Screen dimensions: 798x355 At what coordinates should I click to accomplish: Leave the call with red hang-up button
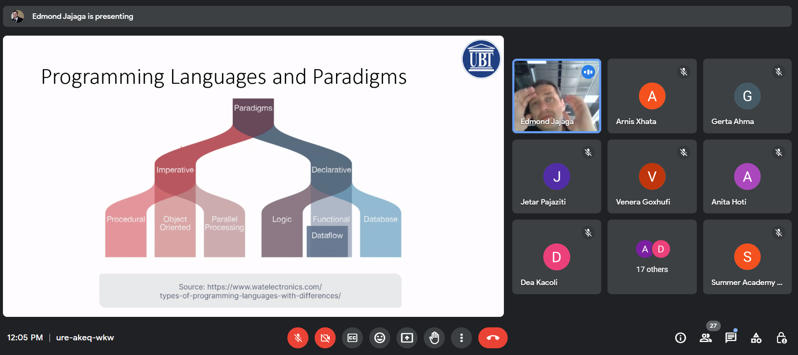coord(493,338)
